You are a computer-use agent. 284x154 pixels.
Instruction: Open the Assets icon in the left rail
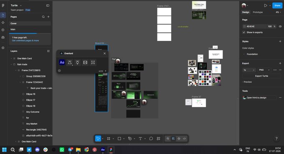(3, 22)
